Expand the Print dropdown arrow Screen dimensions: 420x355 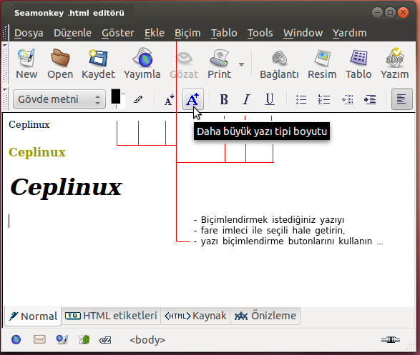click(241, 64)
